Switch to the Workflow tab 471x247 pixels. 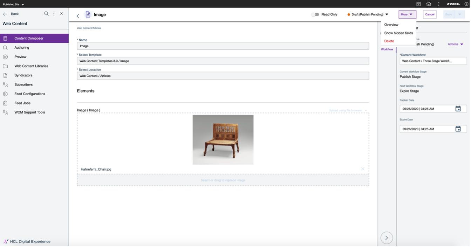[x=387, y=49]
